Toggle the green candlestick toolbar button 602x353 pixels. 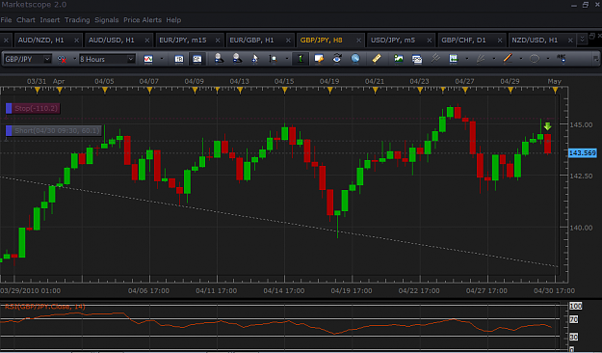tap(301, 59)
